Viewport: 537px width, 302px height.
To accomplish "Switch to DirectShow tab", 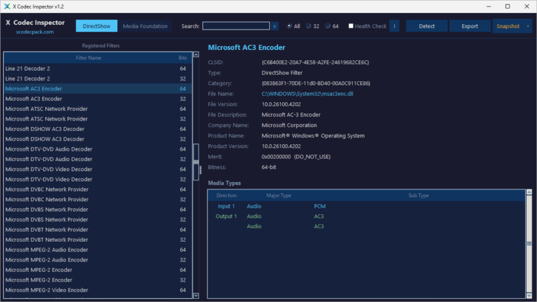I will pos(96,26).
